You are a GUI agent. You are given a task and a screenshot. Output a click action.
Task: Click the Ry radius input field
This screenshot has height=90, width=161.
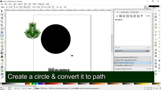coord(21,7)
